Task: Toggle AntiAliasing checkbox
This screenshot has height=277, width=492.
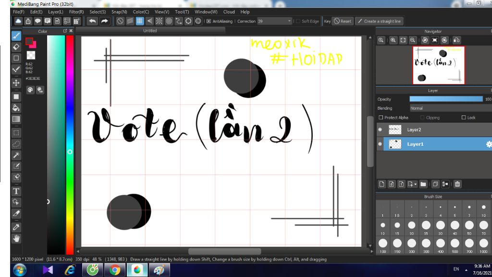Action: click(x=209, y=21)
